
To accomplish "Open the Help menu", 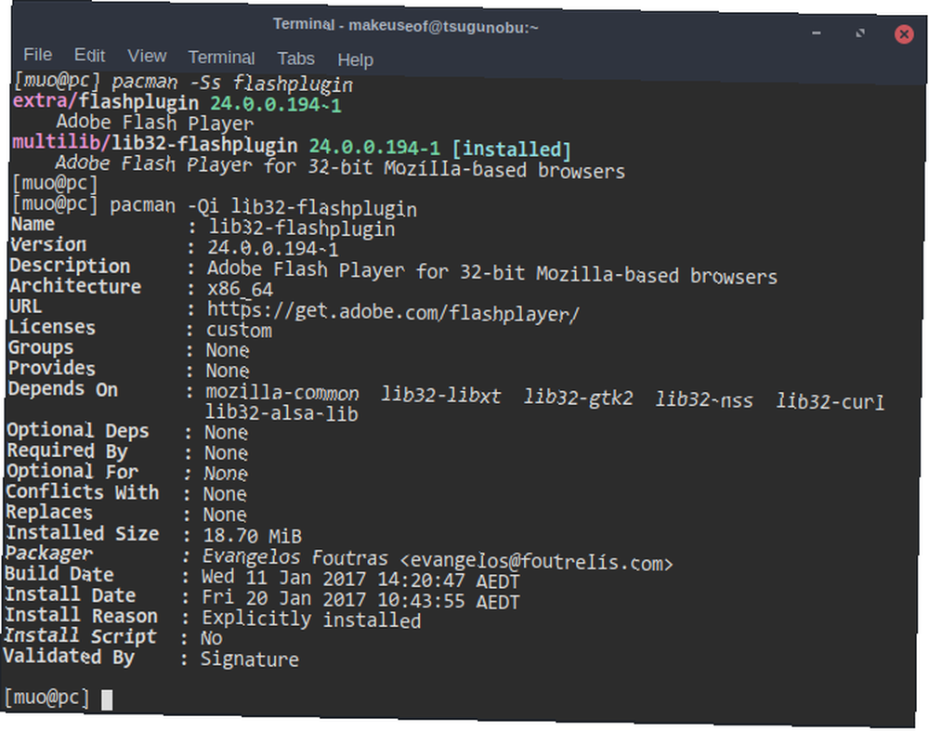I will (355, 59).
